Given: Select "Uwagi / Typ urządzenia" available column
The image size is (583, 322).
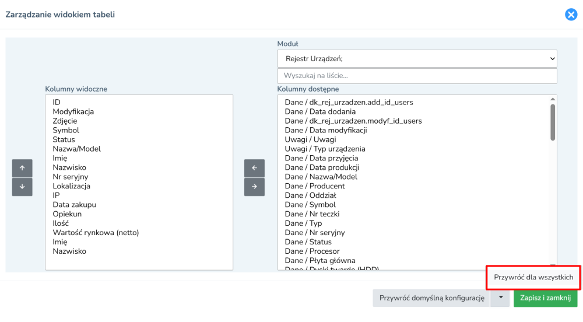Looking at the screenshot, I should tap(325, 149).
